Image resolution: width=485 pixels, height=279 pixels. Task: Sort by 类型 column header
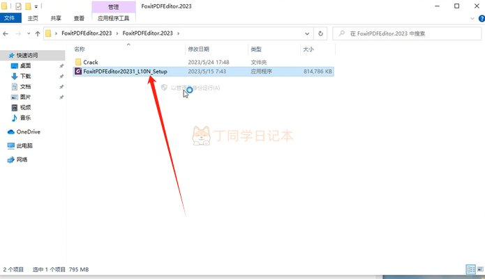click(256, 49)
